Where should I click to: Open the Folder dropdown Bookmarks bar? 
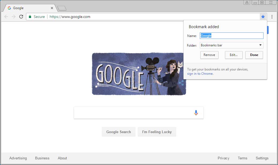(232, 45)
